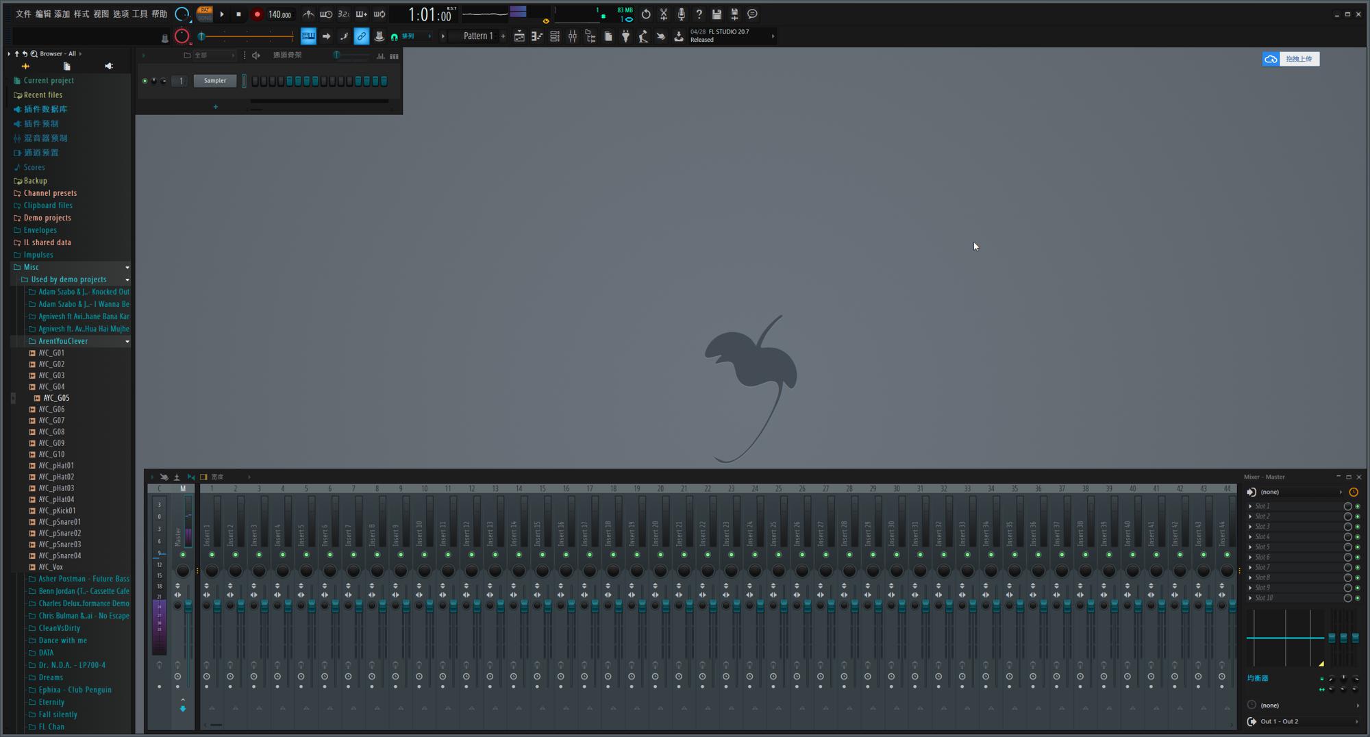The image size is (1370, 737).
Task: Disable Insert 1 mixer track green light
Action: 212,555
